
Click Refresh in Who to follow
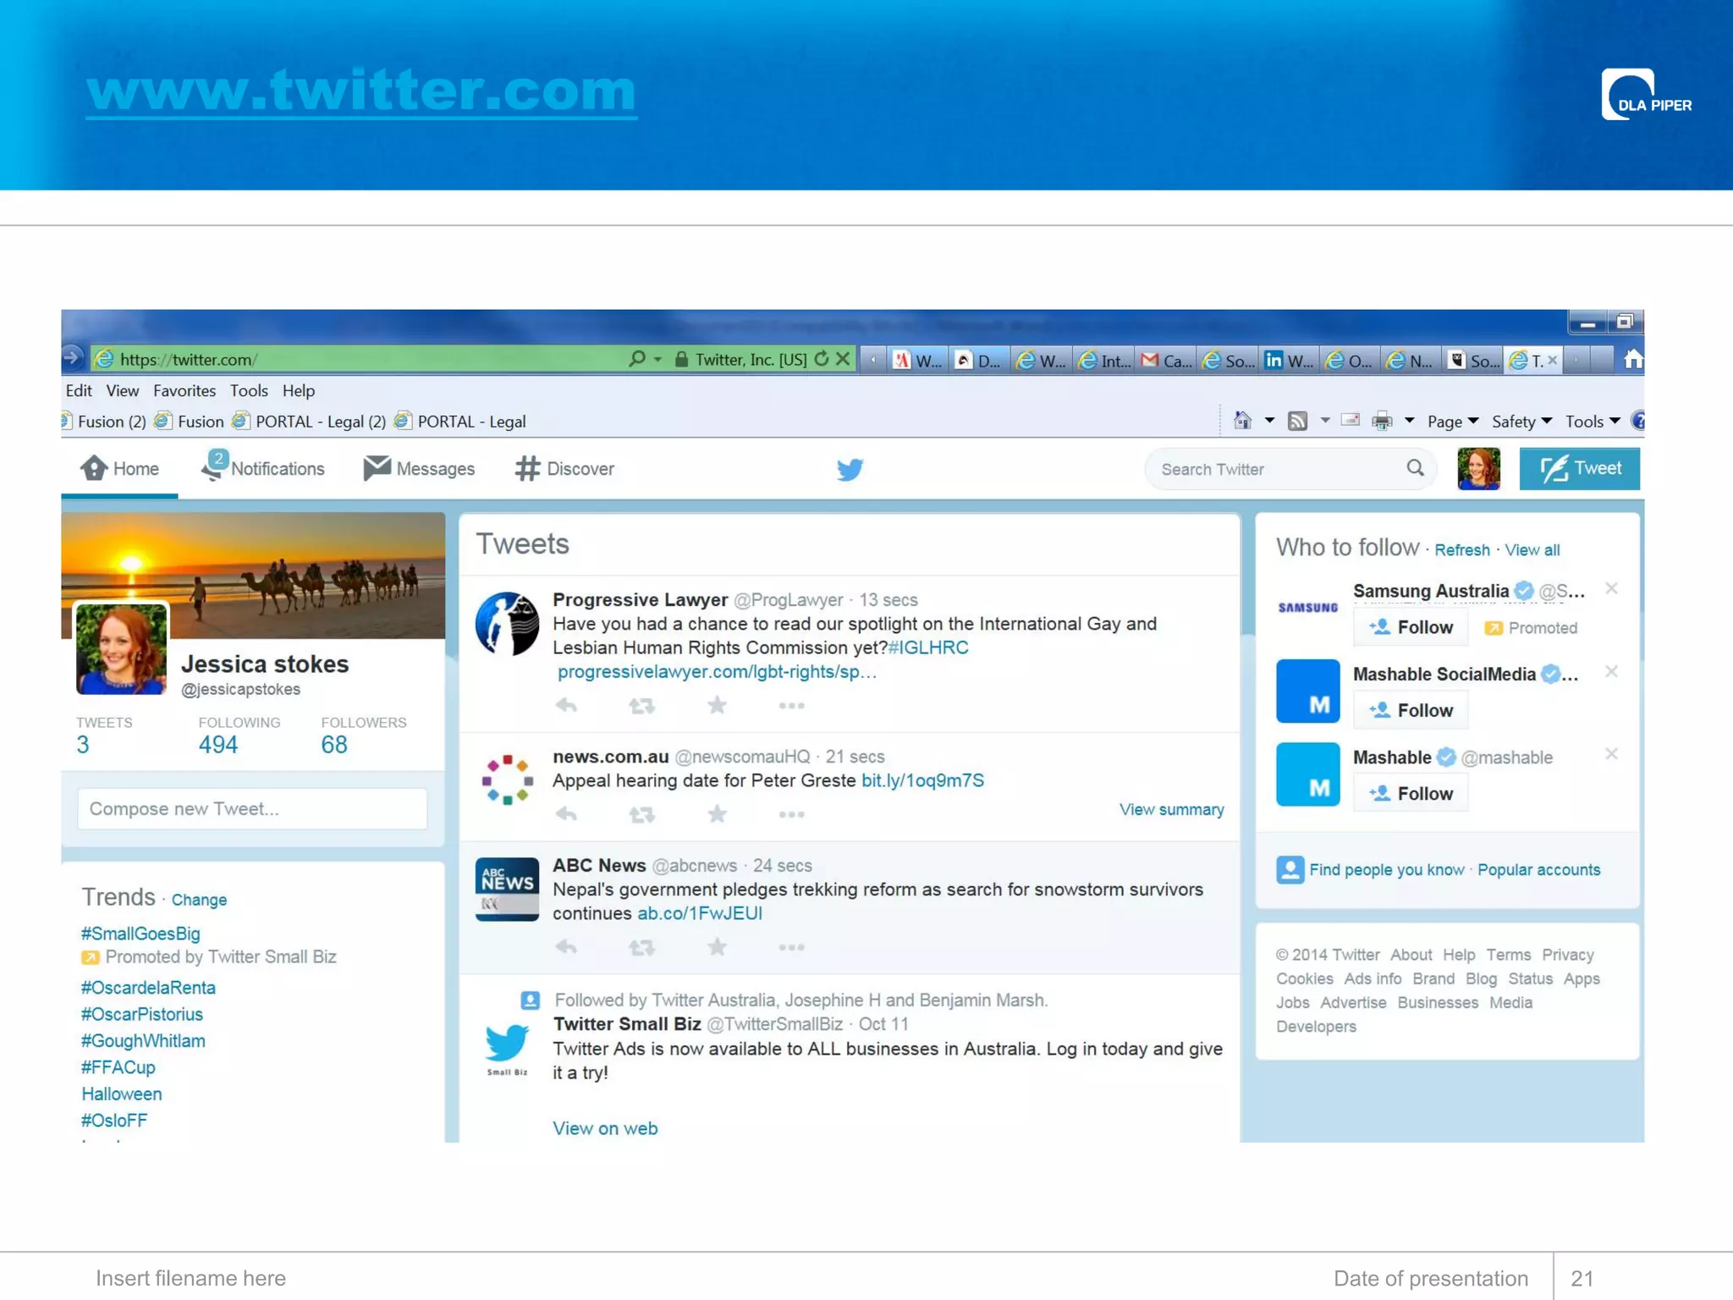1462,550
